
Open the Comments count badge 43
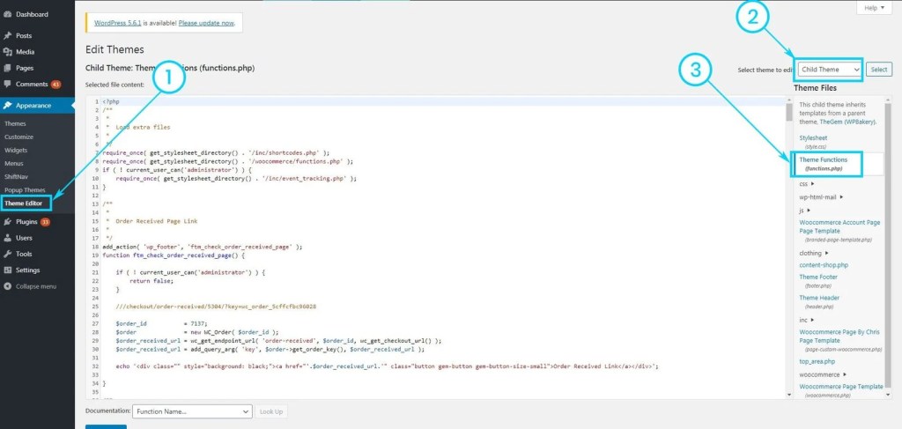pos(55,84)
